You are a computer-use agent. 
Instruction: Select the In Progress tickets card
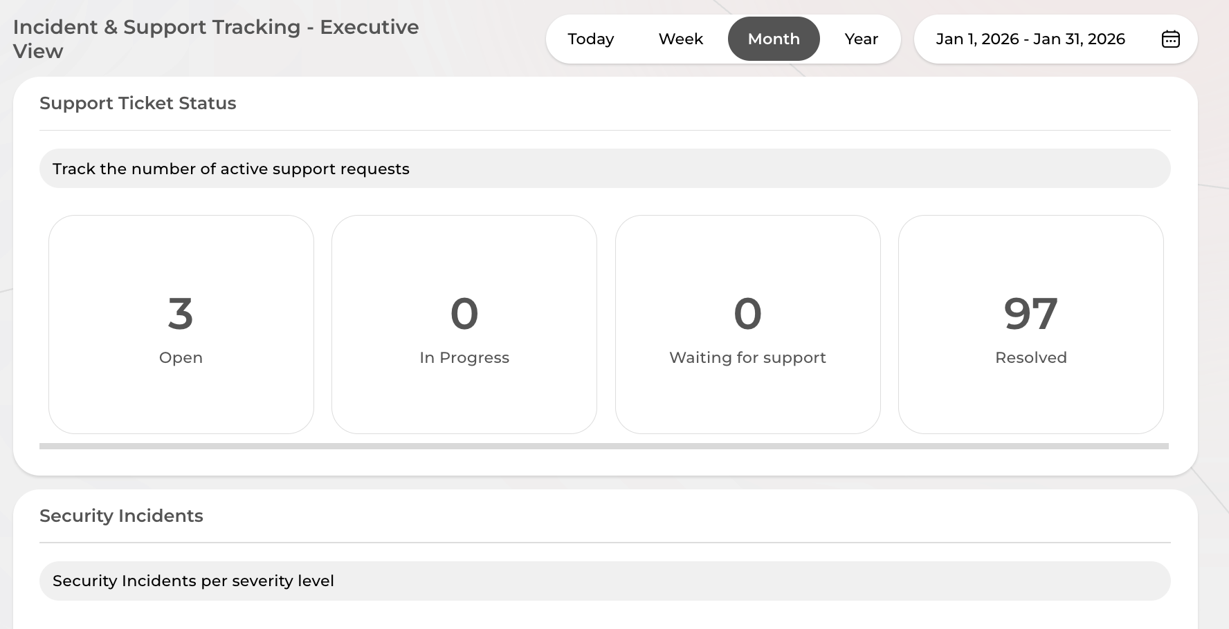[x=464, y=323]
